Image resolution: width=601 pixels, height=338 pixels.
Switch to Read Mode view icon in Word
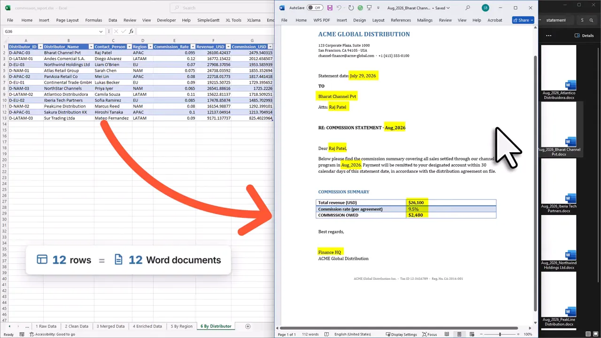pos(447,334)
